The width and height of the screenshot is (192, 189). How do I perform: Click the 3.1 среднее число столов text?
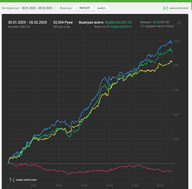pos(157,26)
